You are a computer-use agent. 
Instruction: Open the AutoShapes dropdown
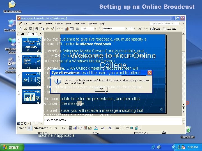click(41, 128)
